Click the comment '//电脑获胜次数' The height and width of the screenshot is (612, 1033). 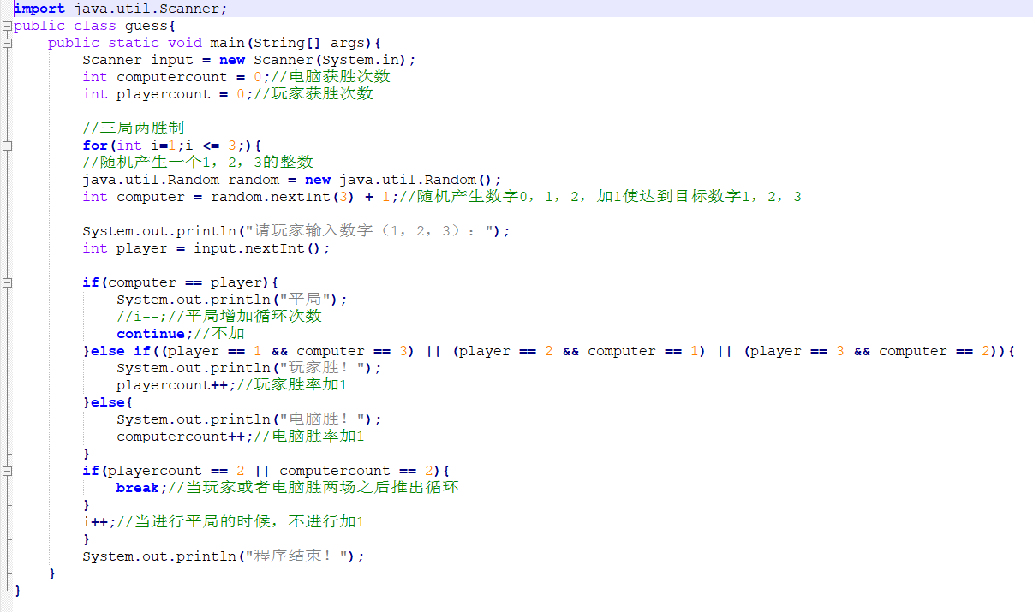[331, 77]
